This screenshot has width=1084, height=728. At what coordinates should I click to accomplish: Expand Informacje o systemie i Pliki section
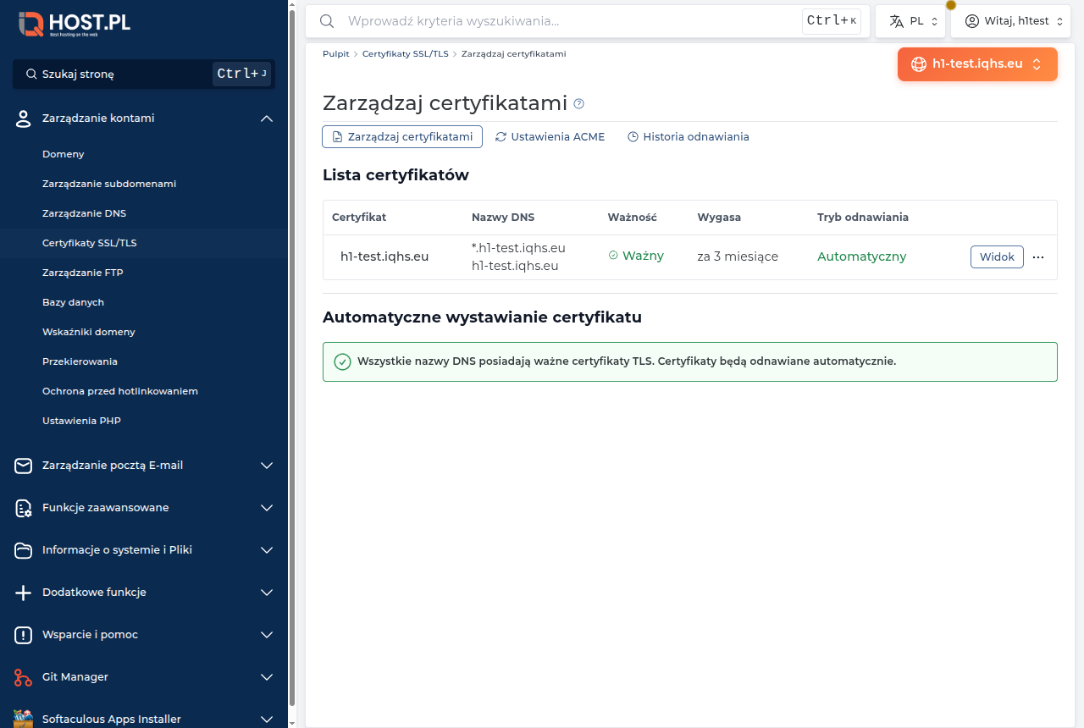tap(267, 550)
